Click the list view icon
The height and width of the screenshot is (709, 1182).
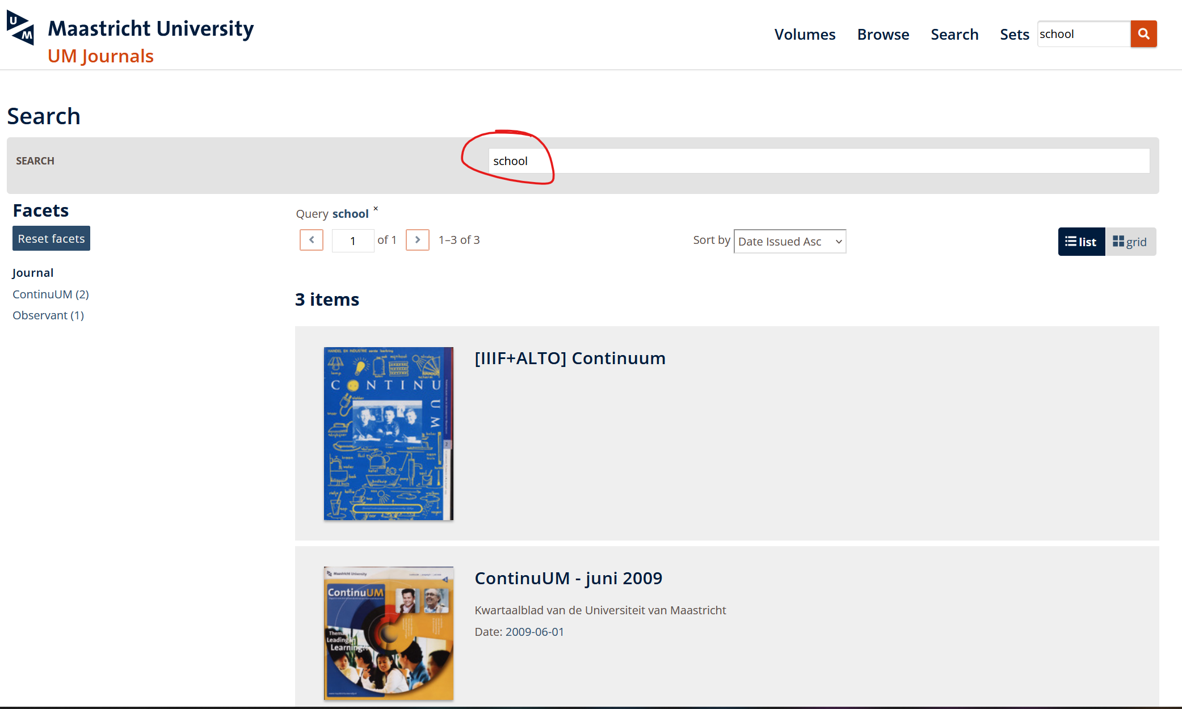1080,242
